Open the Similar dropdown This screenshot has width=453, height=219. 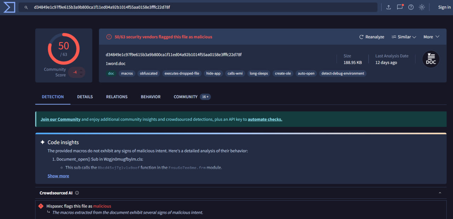(x=403, y=36)
